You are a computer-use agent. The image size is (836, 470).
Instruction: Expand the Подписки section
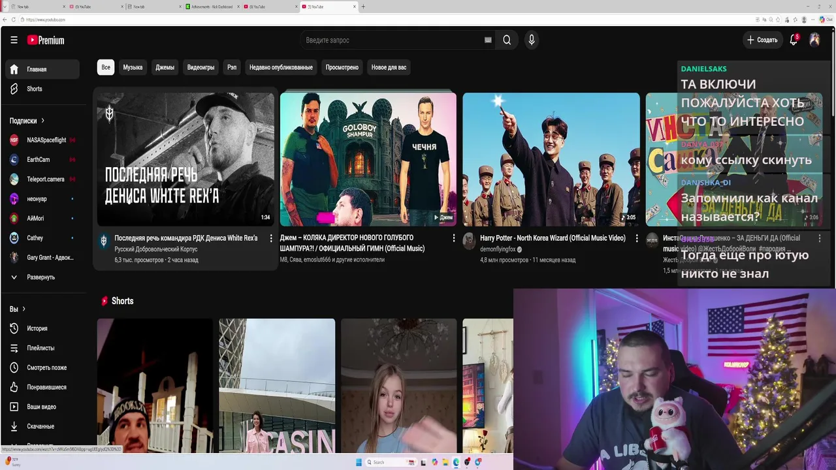27,121
